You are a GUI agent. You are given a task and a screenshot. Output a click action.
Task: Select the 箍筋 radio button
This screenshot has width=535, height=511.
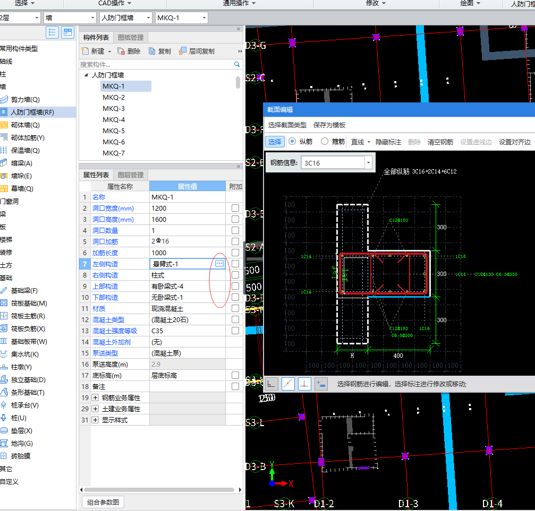(325, 141)
